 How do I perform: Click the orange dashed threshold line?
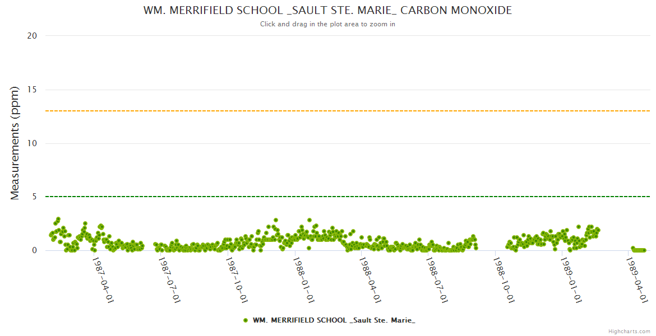348,111
